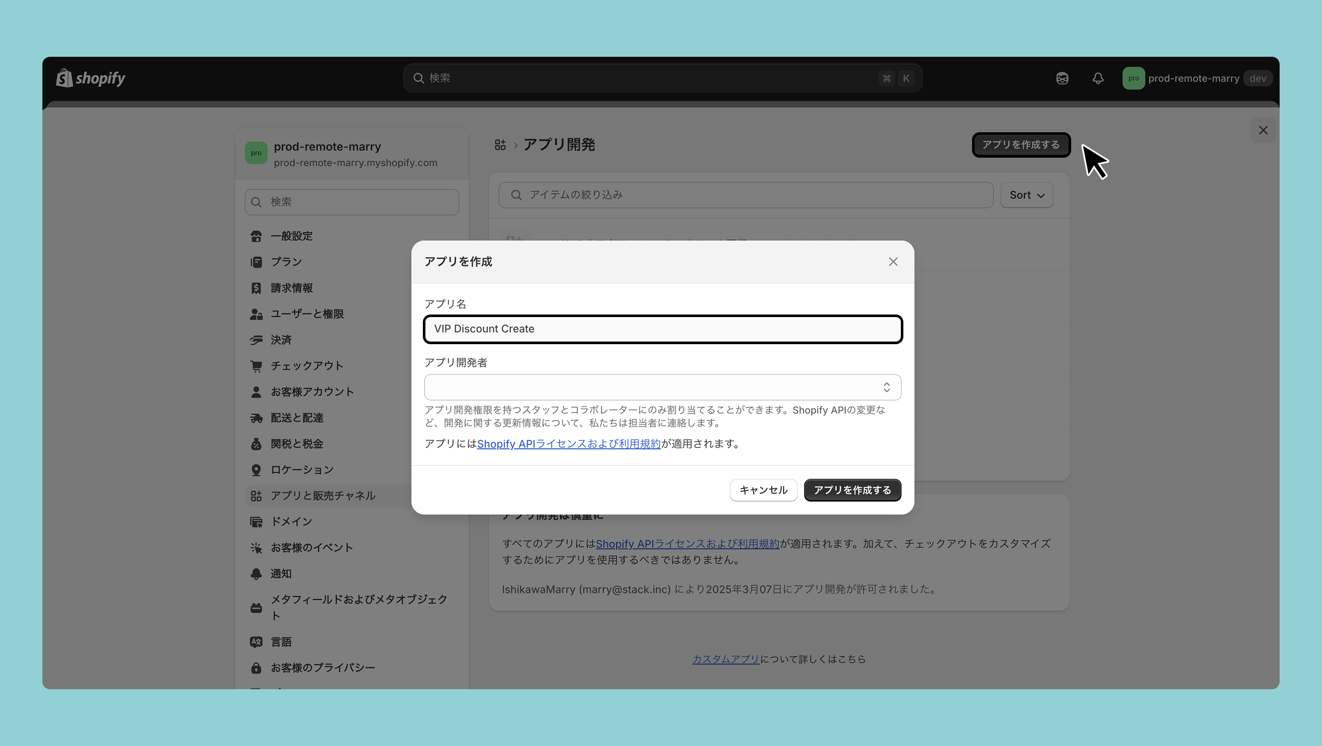
Task: Click the 一般設定 store icon in sidebar
Action: click(256, 236)
